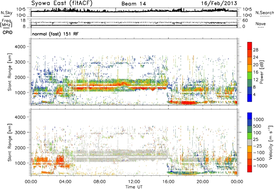Click the "04:00" time axis label
274x189 pixels.
tap(65, 182)
